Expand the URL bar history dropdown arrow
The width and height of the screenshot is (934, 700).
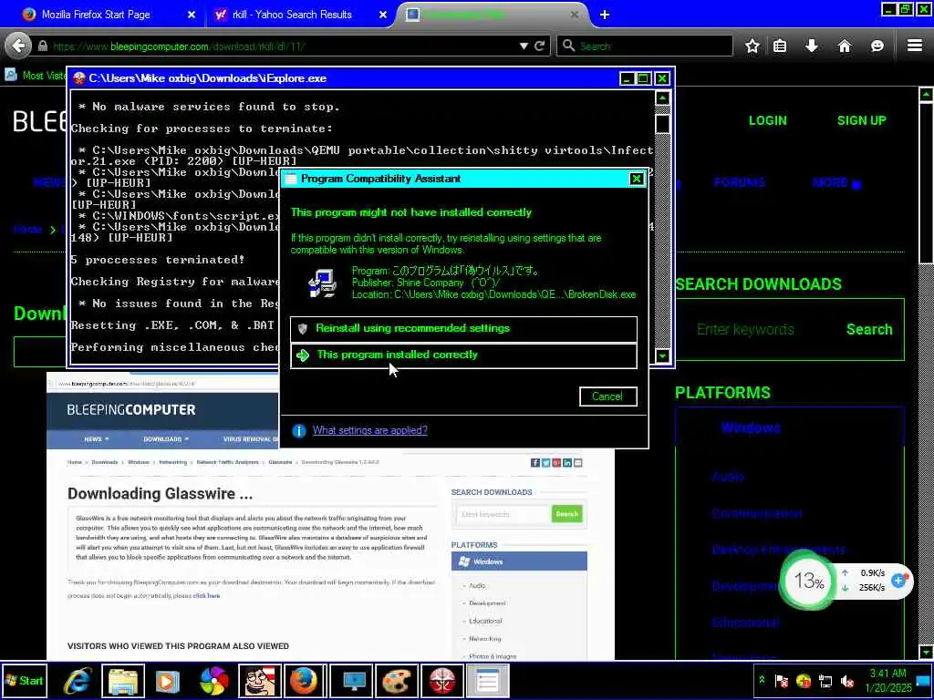[x=524, y=46]
